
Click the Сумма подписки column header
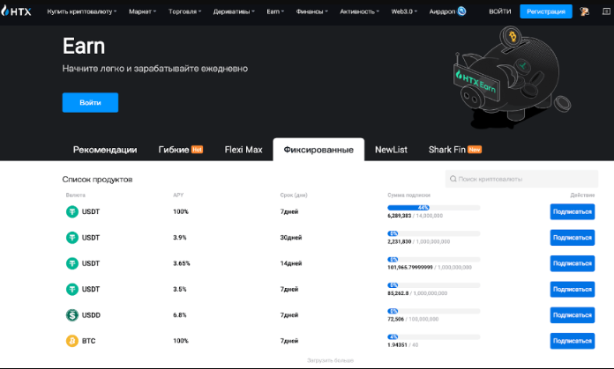[408, 195]
